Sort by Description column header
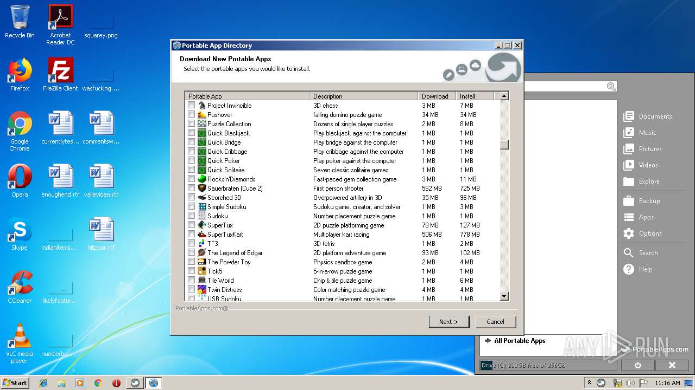This screenshot has width=695, height=390. [364, 96]
